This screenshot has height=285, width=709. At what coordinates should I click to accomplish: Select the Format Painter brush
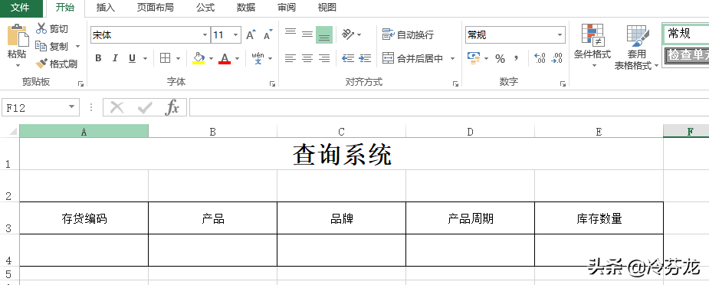41,64
